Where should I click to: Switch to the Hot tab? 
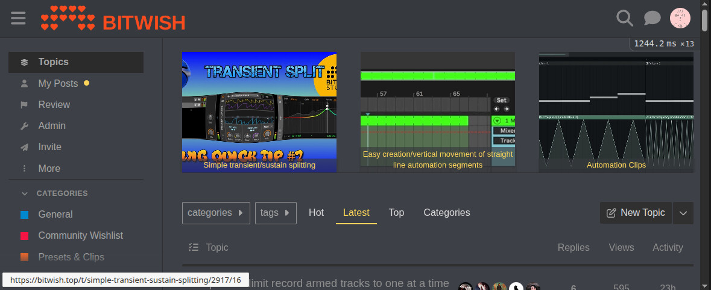pyautogui.click(x=316, y=213)
